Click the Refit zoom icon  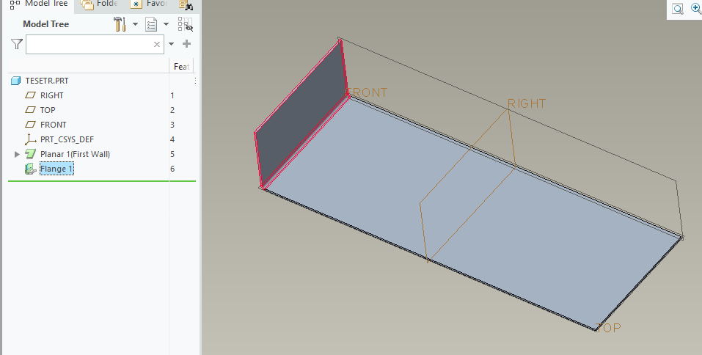[678, 9]
